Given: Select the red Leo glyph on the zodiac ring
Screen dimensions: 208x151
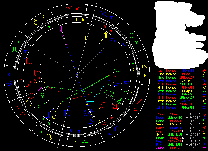Looking at the screenshot, I should (x=23, y=114).
